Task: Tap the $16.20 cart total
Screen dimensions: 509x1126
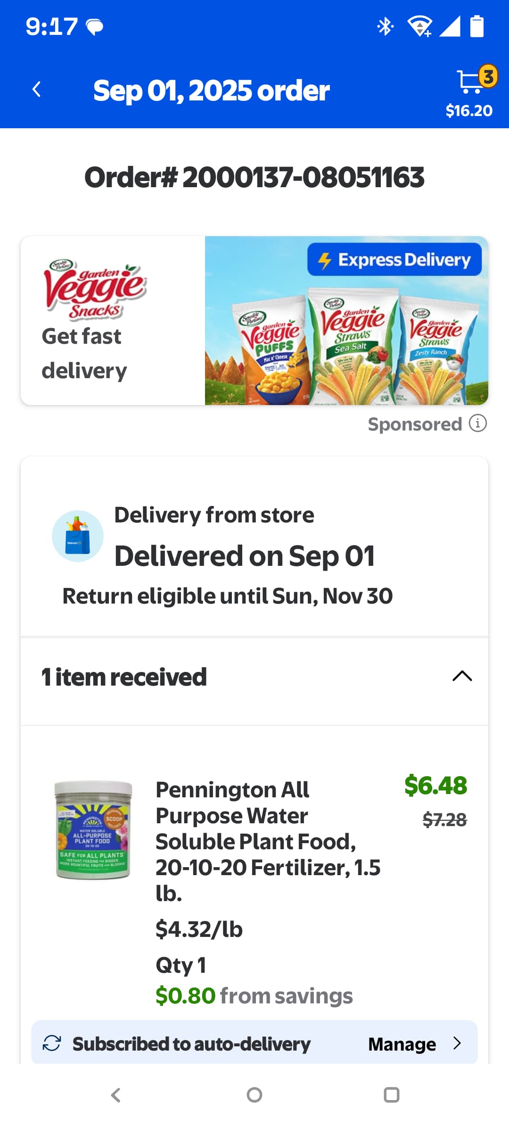Action: point(469,111)
